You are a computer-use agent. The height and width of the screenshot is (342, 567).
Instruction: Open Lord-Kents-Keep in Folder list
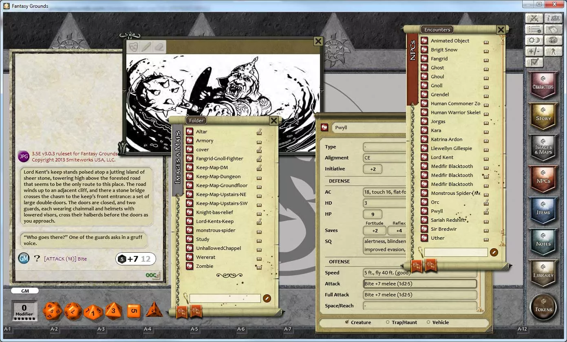coord(215,221)
